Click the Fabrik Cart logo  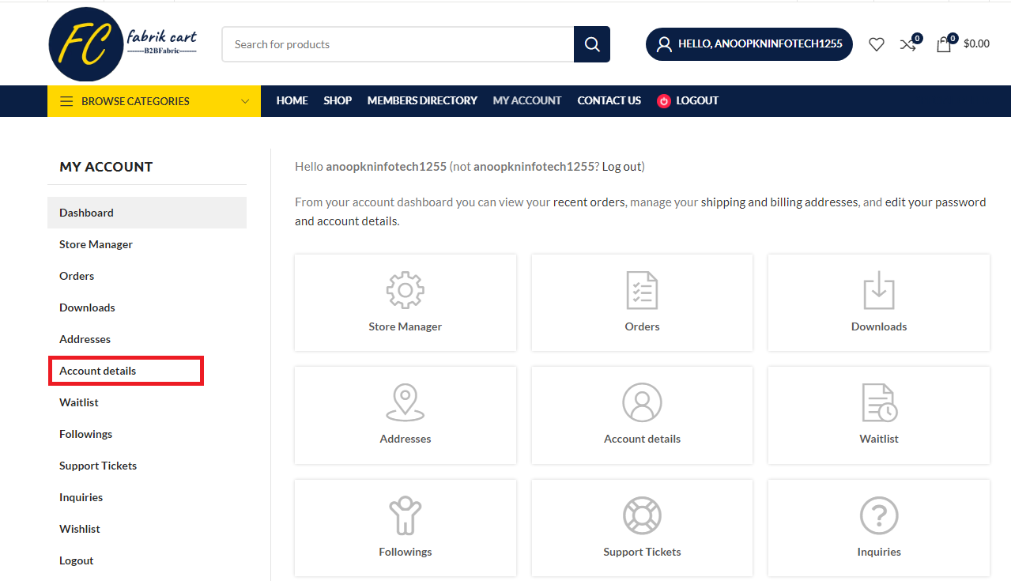[123, 44]
